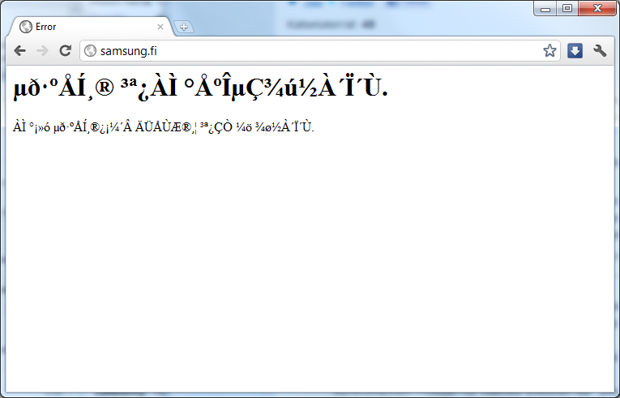Close the Error tab
620x398 pixels.
tap(160, 27)
